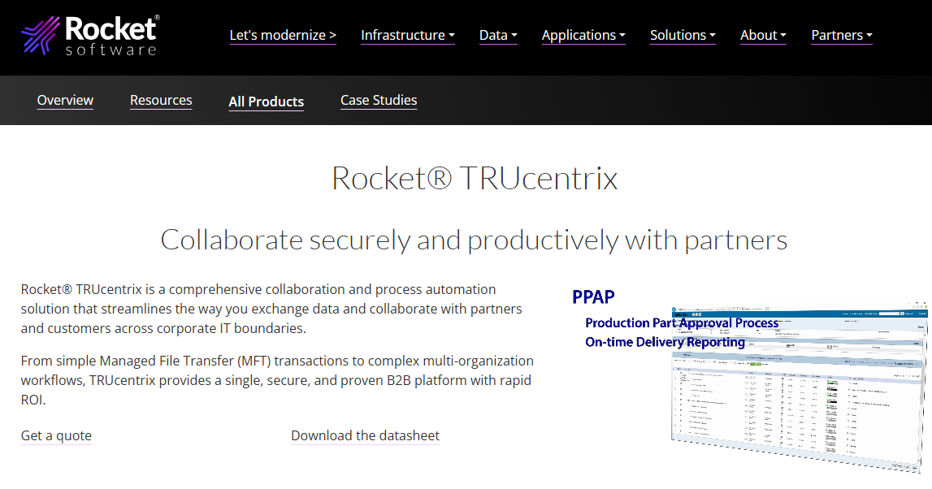932x489 pixels.
Task: Expand the Partners dropdown menu
Action: 842,35
